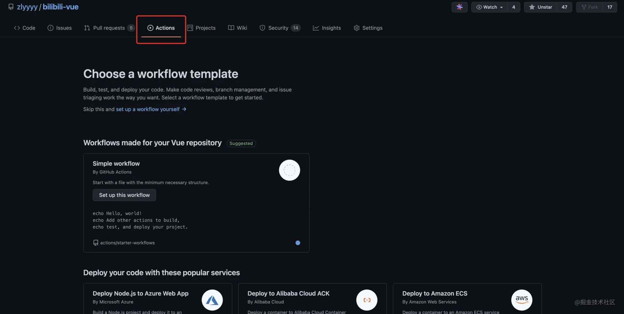Click the Wiki book icon
Viewport: 624px width, 314px height.
click(231, 28)
